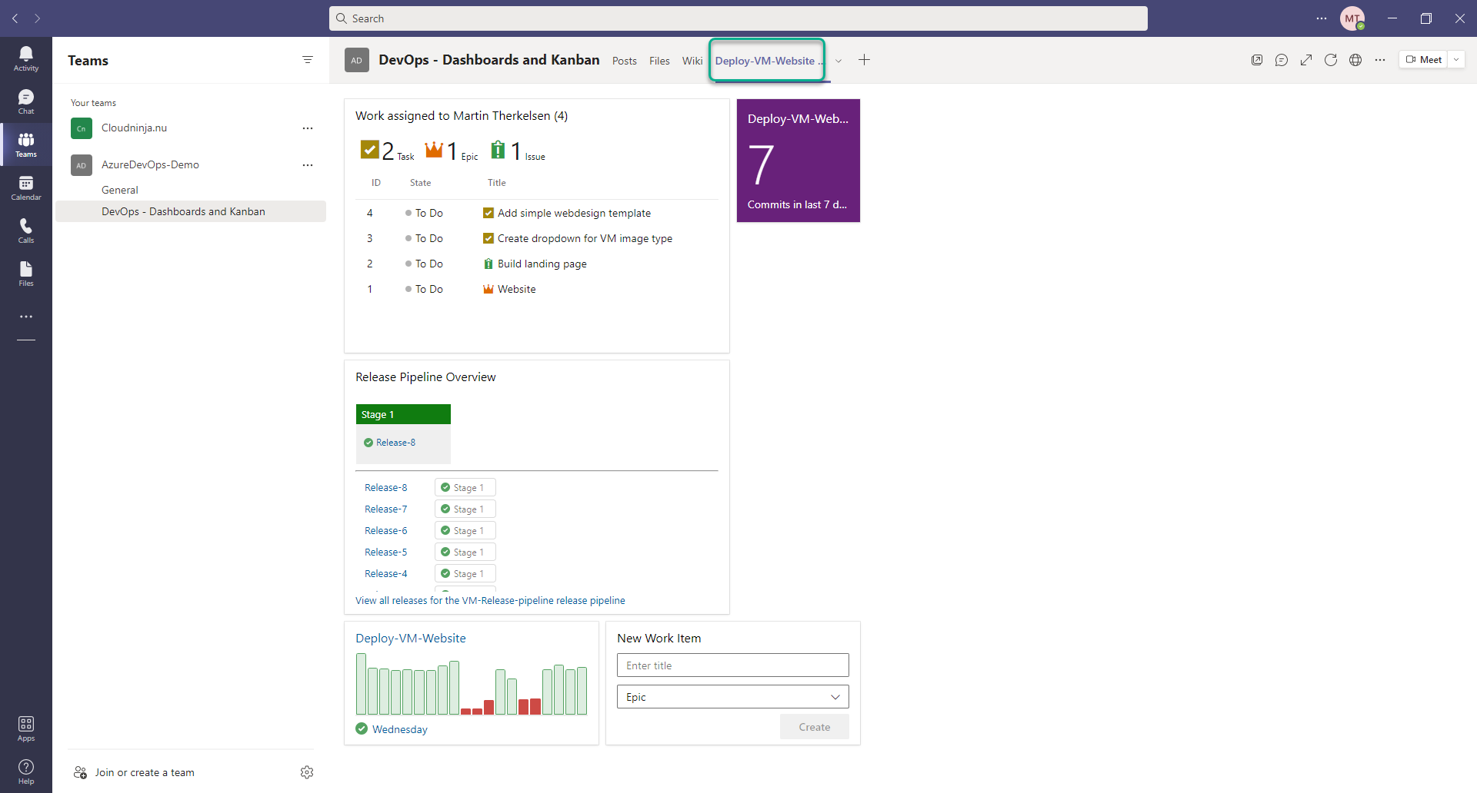Image resolution: width=1477 pixels, height=793 pixels.
Task: Open the Apps store
Action: [x=26, y=728]
